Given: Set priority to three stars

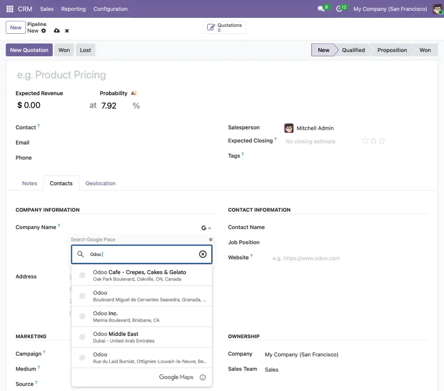Looking at the screenshot, I should click(x=382, y=141).
